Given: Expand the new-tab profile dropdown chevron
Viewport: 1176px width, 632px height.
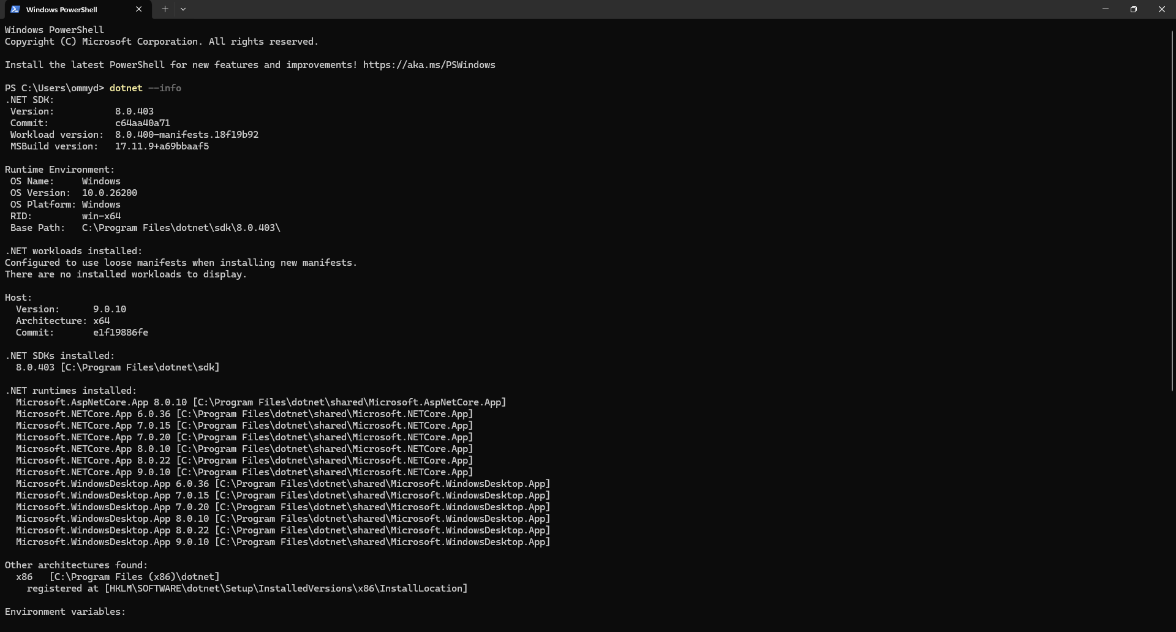Looking at the screenshot, I should coord(183,9).
